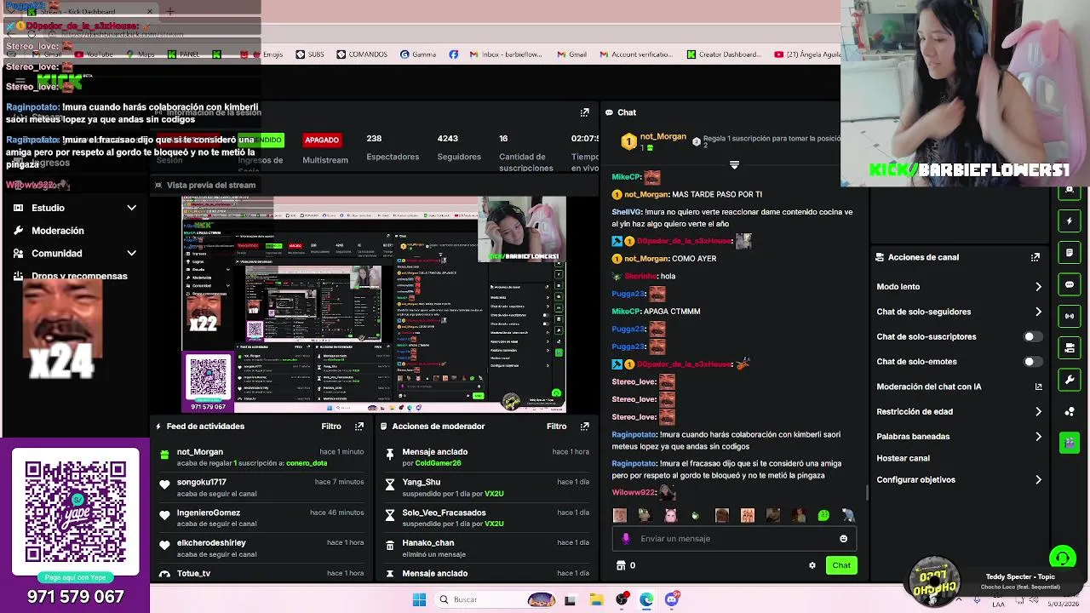This screenshot has width=1090, height=613.
Task: Click the channel actions sidebar icon
Action: click(1070, 347)
